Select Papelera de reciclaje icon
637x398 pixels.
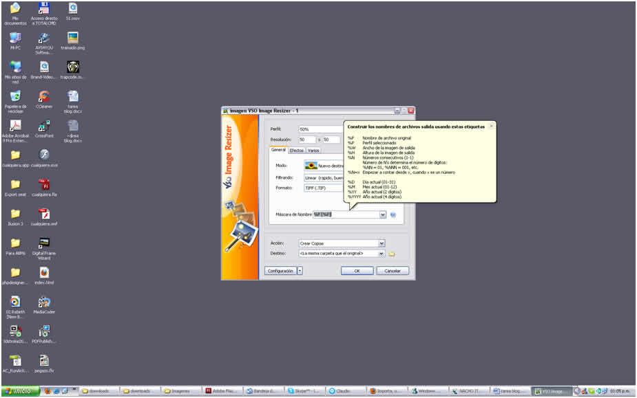[15, 102]
